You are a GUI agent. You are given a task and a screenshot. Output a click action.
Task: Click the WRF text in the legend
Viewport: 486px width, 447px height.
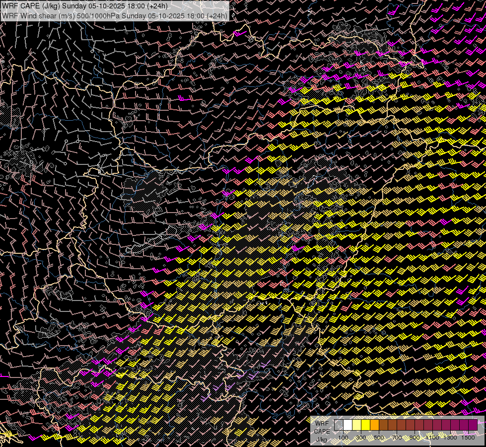pos(322,424)
